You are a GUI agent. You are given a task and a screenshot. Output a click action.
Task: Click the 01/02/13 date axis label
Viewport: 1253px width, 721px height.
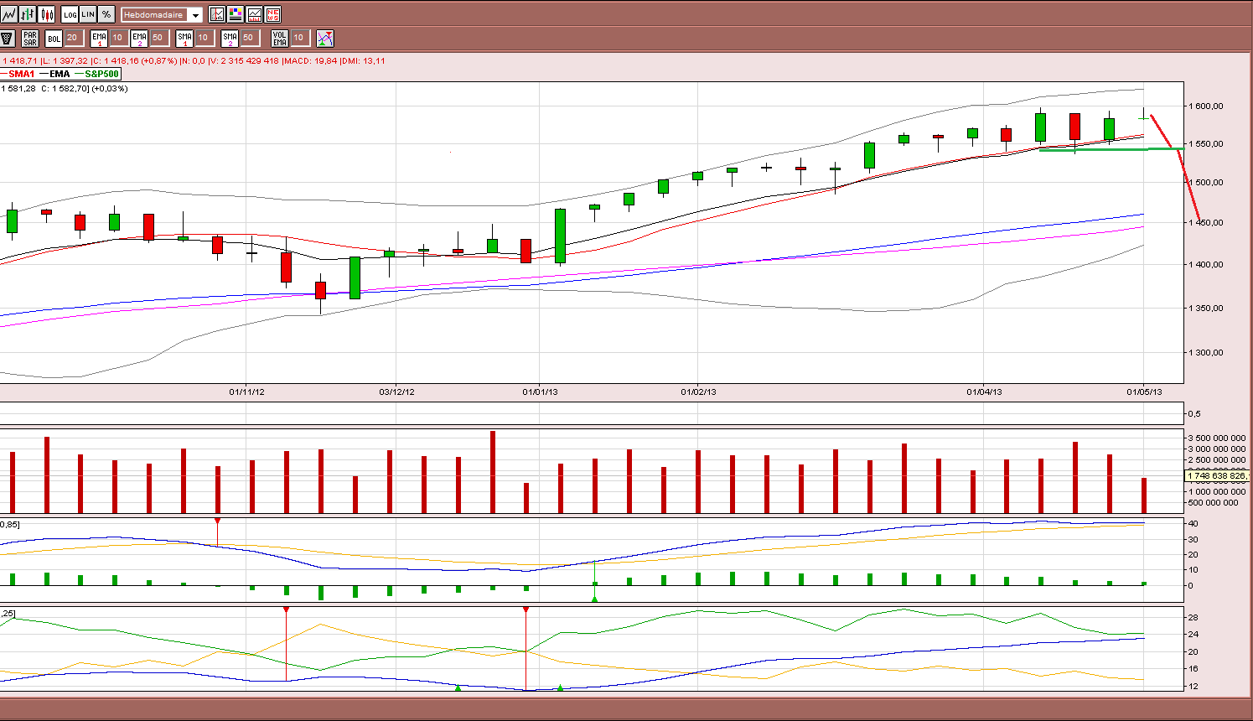point(698,392)
